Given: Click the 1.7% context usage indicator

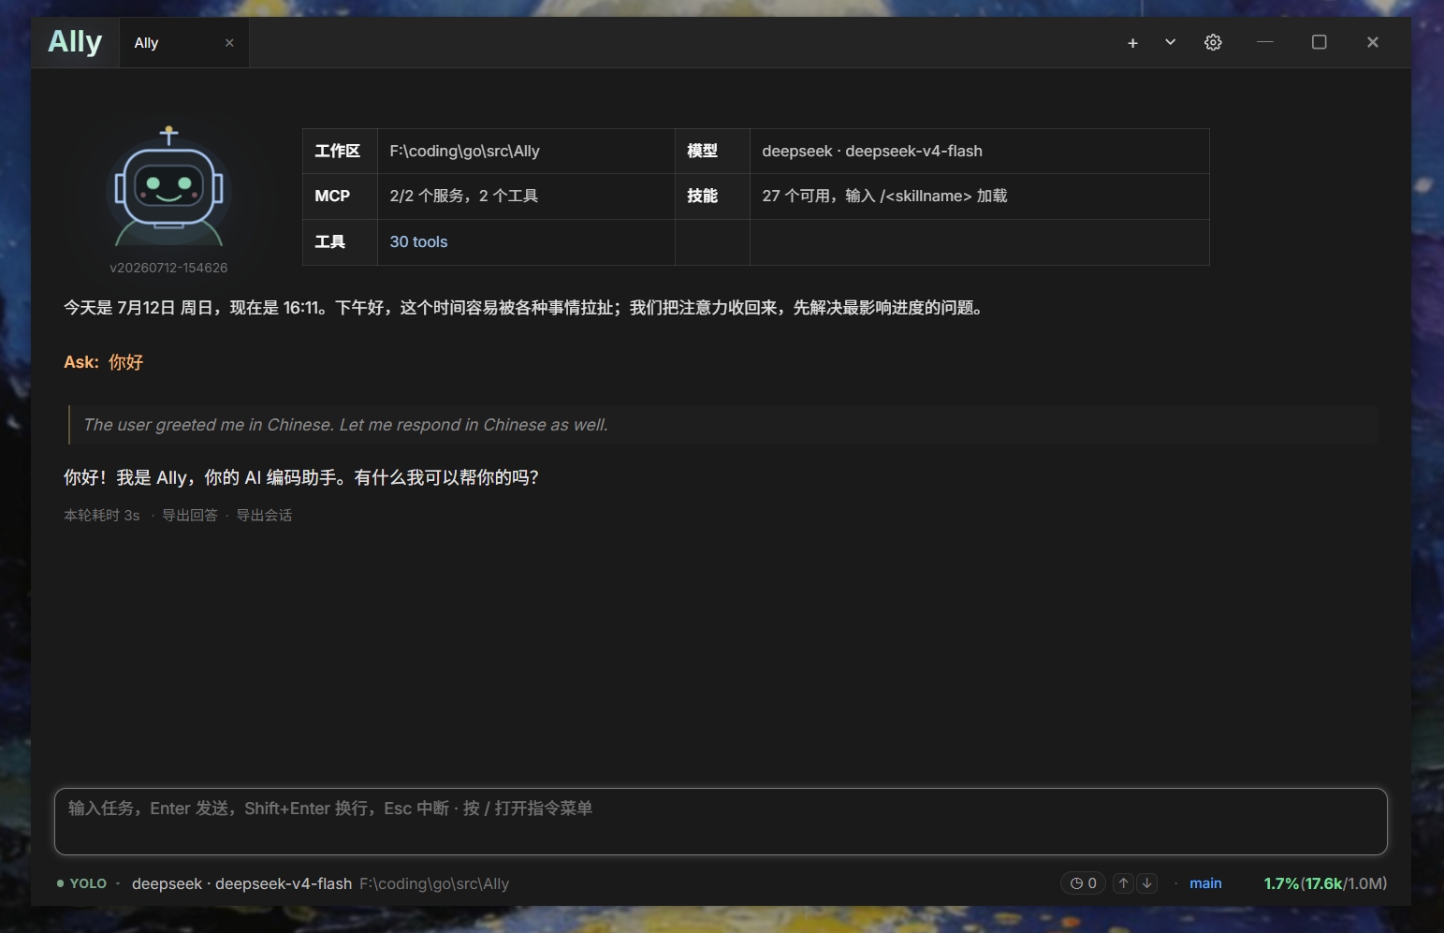Looking at the screenshot, I should (1325, 883).
